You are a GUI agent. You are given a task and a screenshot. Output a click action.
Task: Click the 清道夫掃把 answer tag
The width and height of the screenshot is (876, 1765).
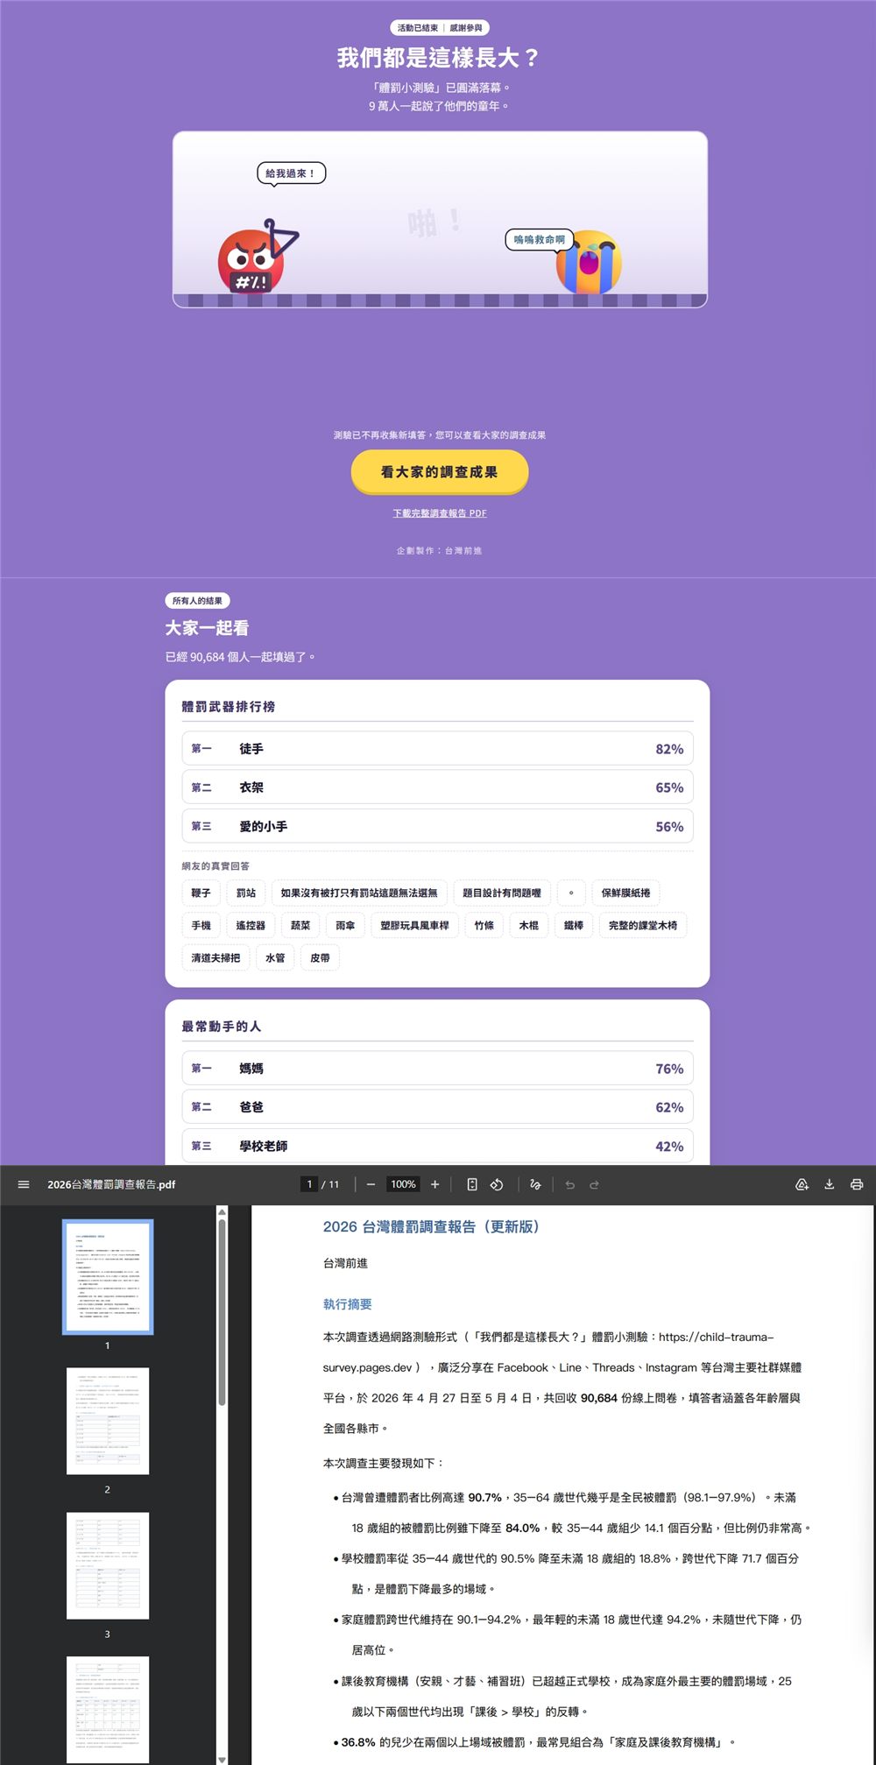215,957
